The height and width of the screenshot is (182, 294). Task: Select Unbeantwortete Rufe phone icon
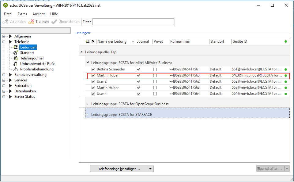16,64
